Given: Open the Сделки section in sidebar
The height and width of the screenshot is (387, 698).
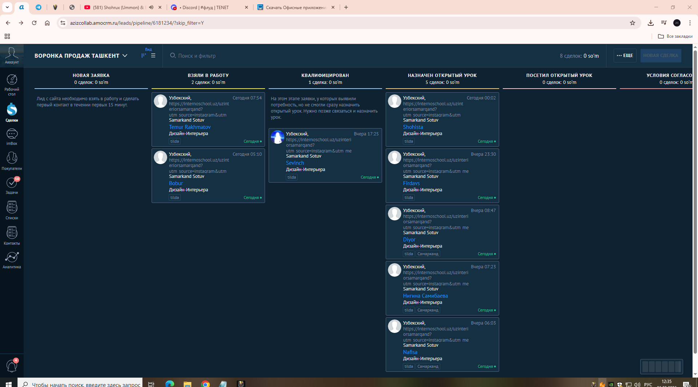Looking at the screenshot, I should pos(12,112).
